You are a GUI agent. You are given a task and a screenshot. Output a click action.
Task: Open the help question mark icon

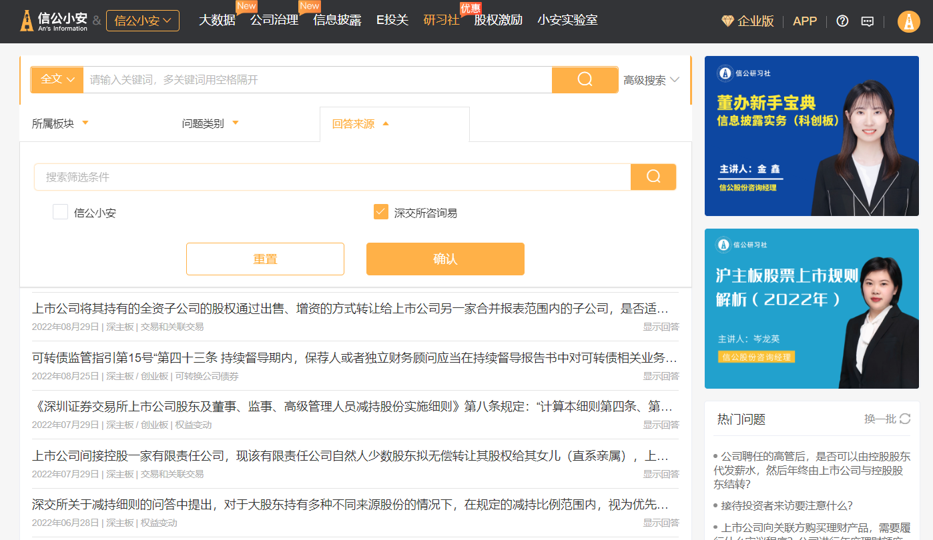842,21
